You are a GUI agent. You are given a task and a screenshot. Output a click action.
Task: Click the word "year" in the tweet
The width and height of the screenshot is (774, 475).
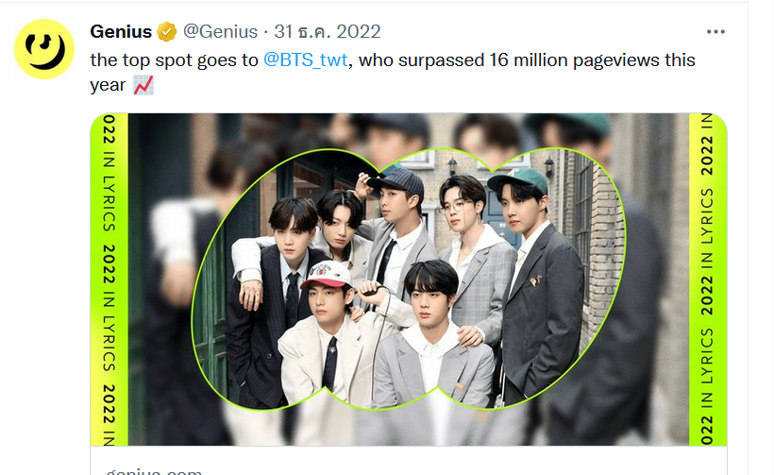tap(108, 85)
